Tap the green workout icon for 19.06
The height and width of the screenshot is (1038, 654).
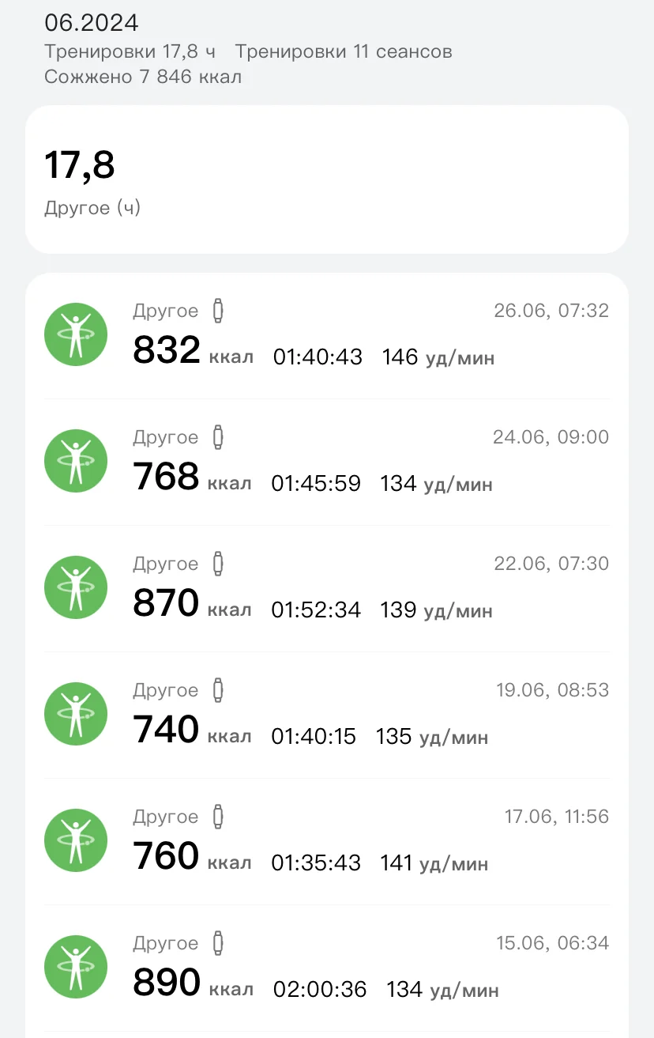click(76, 714)
